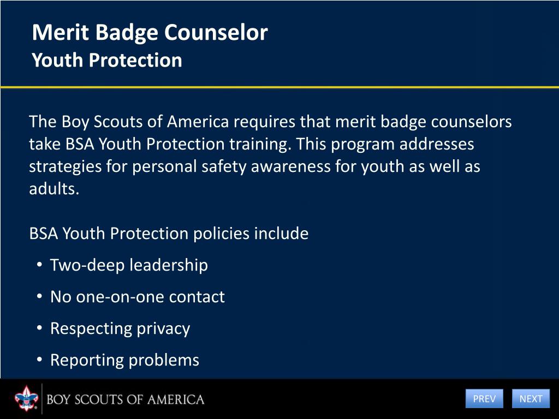This screenshot has height=419, width=559.
Task: Click the BSA fleur-de-lis emblem
Action: click(x=26, y=398)
